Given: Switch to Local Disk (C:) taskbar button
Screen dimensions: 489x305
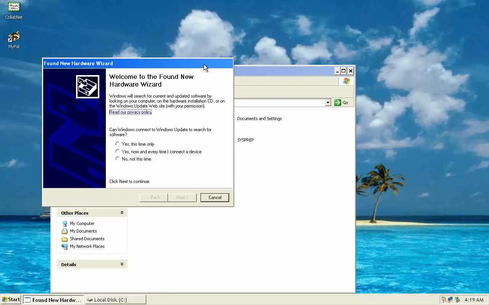Looking at the screenshot, I should tap(115, 300).
